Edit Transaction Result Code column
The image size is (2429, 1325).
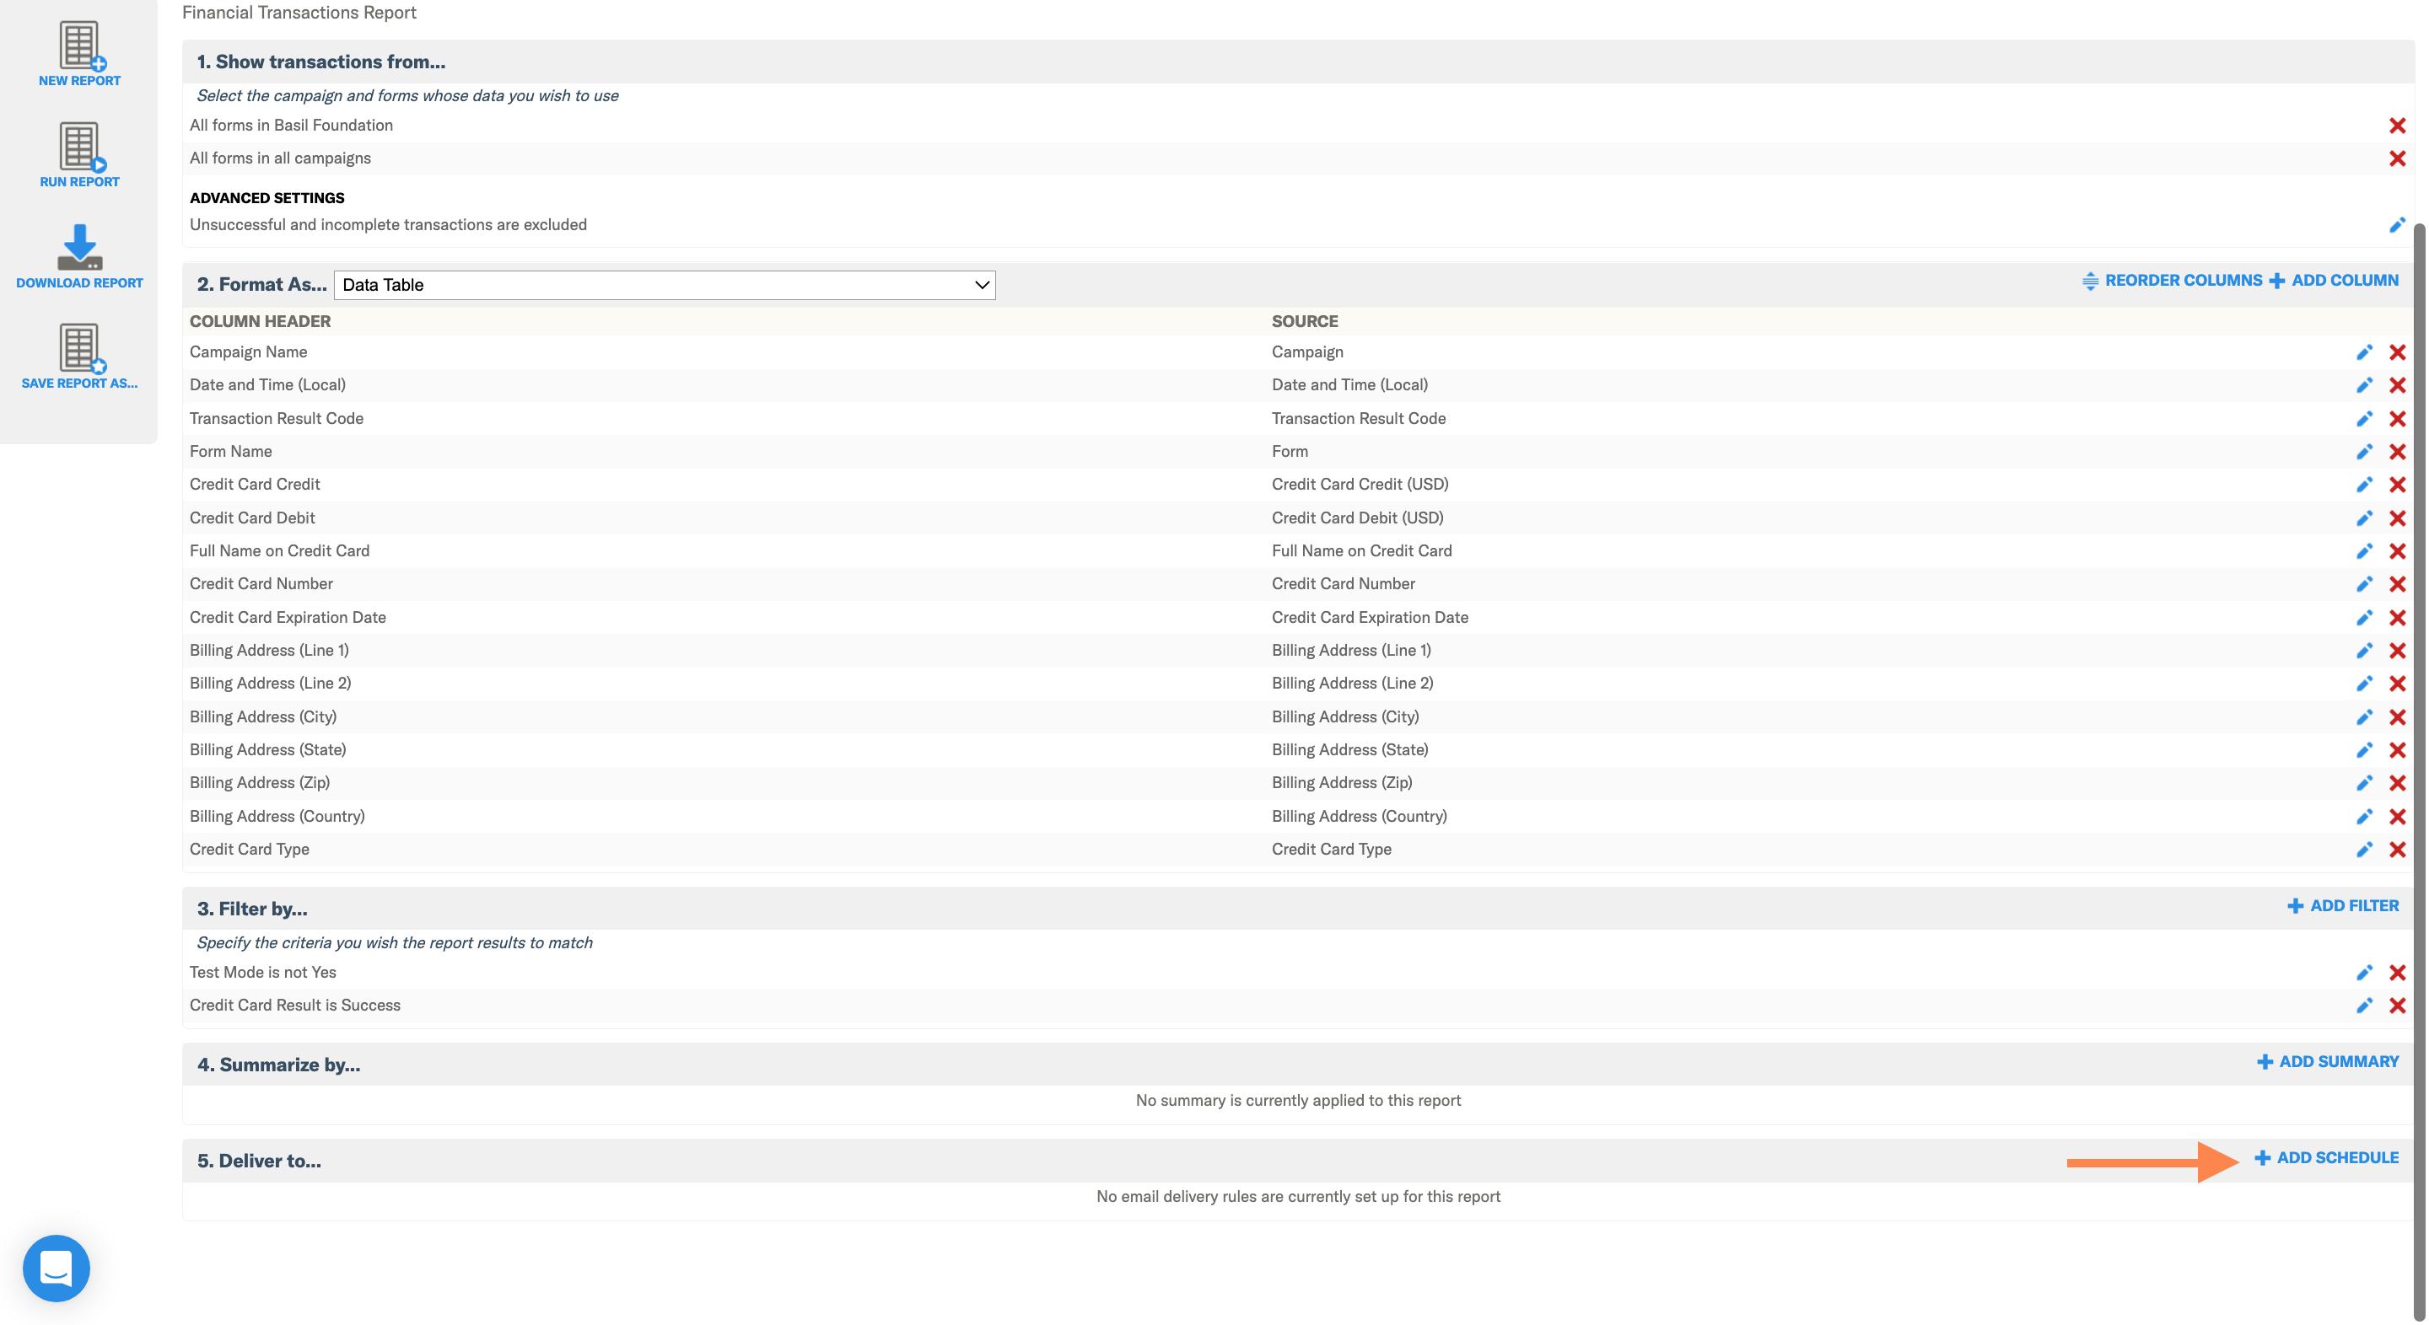(x=2364, y=418)
